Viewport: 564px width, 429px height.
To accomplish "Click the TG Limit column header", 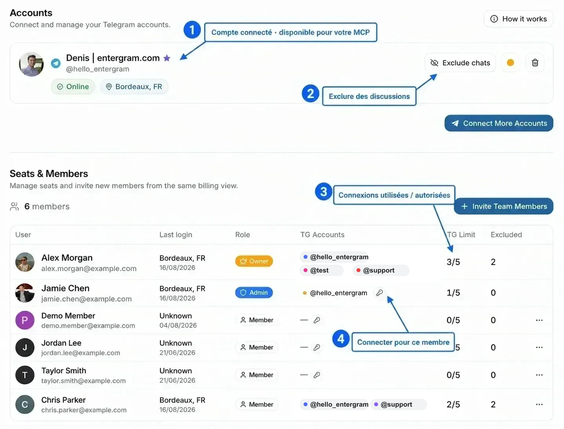I will coord(461,234).
